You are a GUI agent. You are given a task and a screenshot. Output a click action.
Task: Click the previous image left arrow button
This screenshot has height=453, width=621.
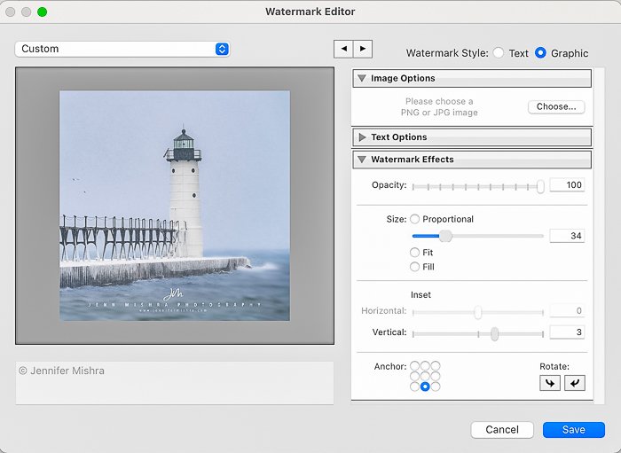click(343, 49)
